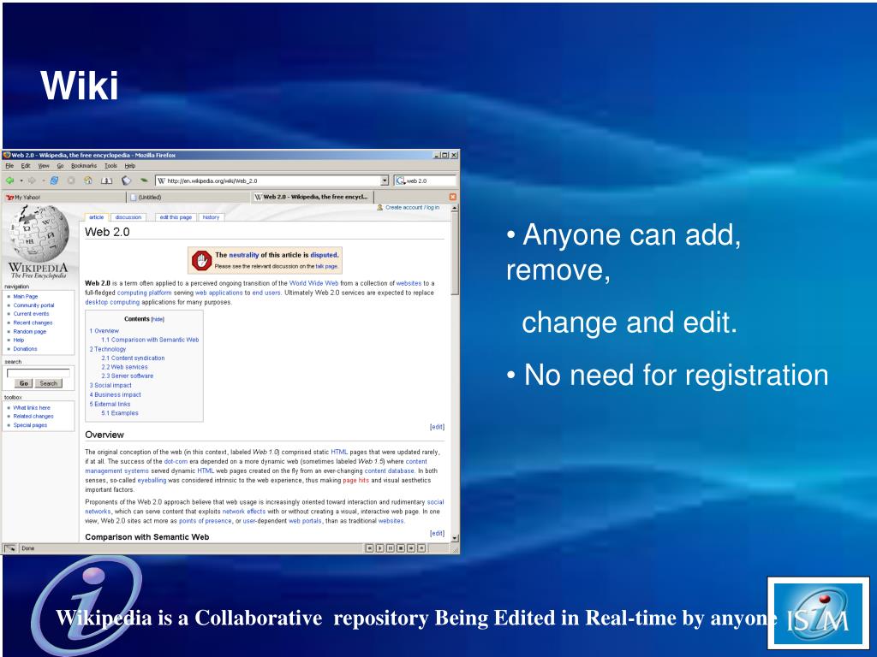Image resolution: width=877 pixels, height=657 pixels.
Task: Click the scrollbar down arrow
Action: pos(455,538)
